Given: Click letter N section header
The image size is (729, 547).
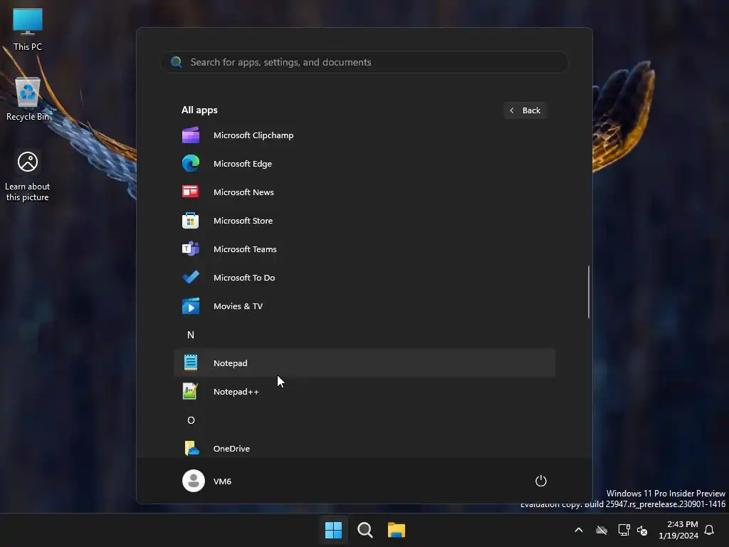Looking at the screenshot, I should [x=191, y=335].
